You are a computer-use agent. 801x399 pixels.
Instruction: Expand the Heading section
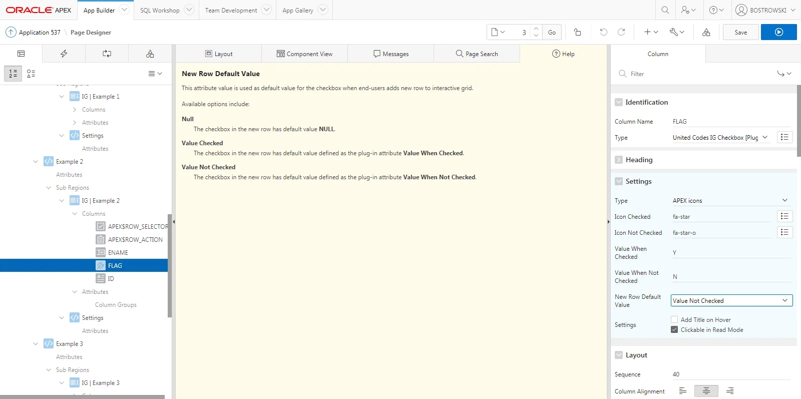coord(619,160)
